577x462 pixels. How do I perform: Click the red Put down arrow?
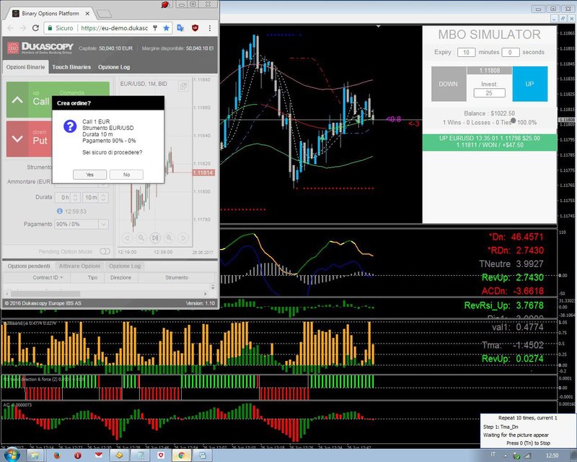pyautogui.click(x=17, y=139)
